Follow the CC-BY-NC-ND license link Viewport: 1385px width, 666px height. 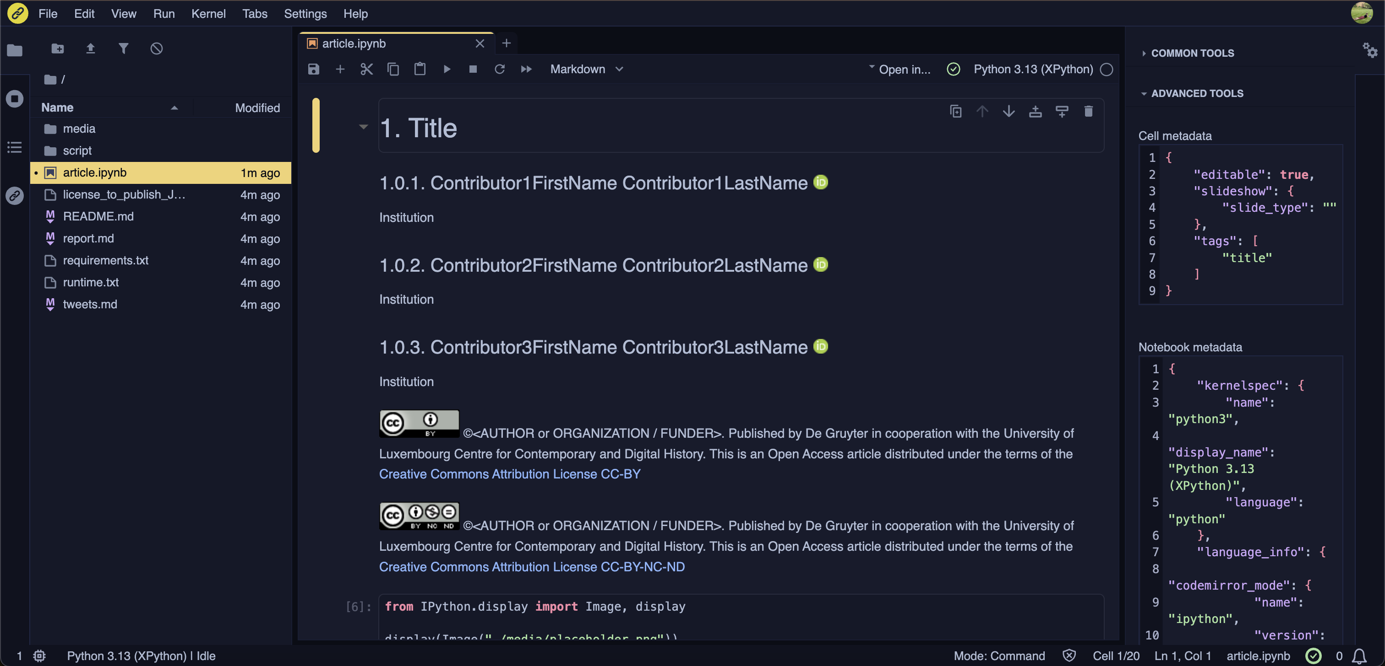pyautogui.click(x=532, y=567)
